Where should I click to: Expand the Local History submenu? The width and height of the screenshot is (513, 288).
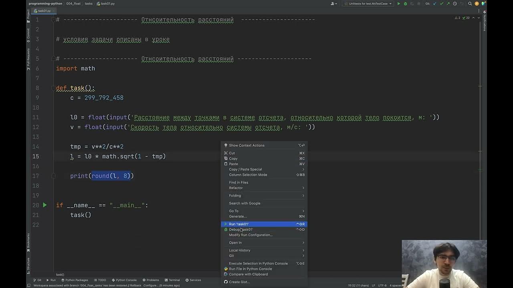264,250
